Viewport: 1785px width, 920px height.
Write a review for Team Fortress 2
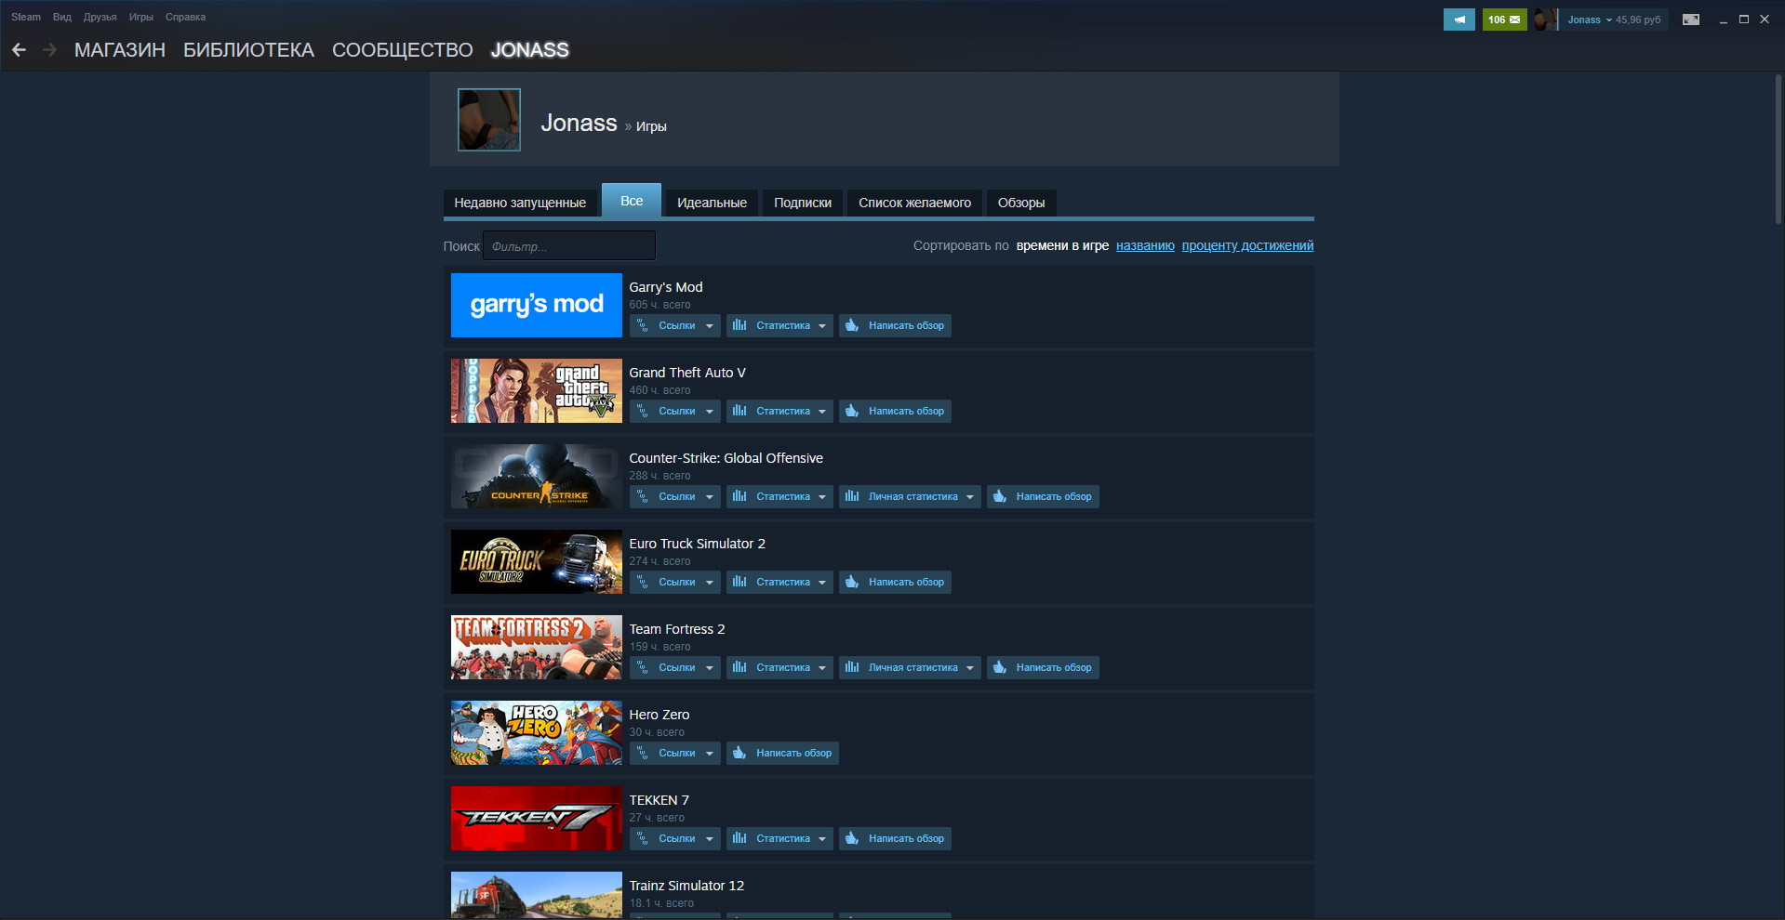[x=1043, y=667]
